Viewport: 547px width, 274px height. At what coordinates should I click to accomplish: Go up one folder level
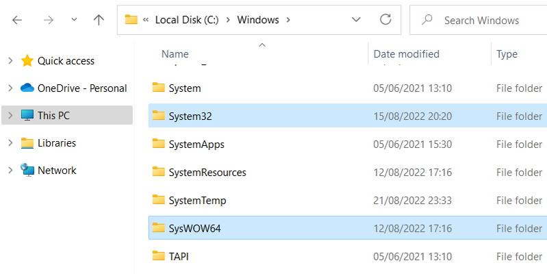click(x=99, y=20)
